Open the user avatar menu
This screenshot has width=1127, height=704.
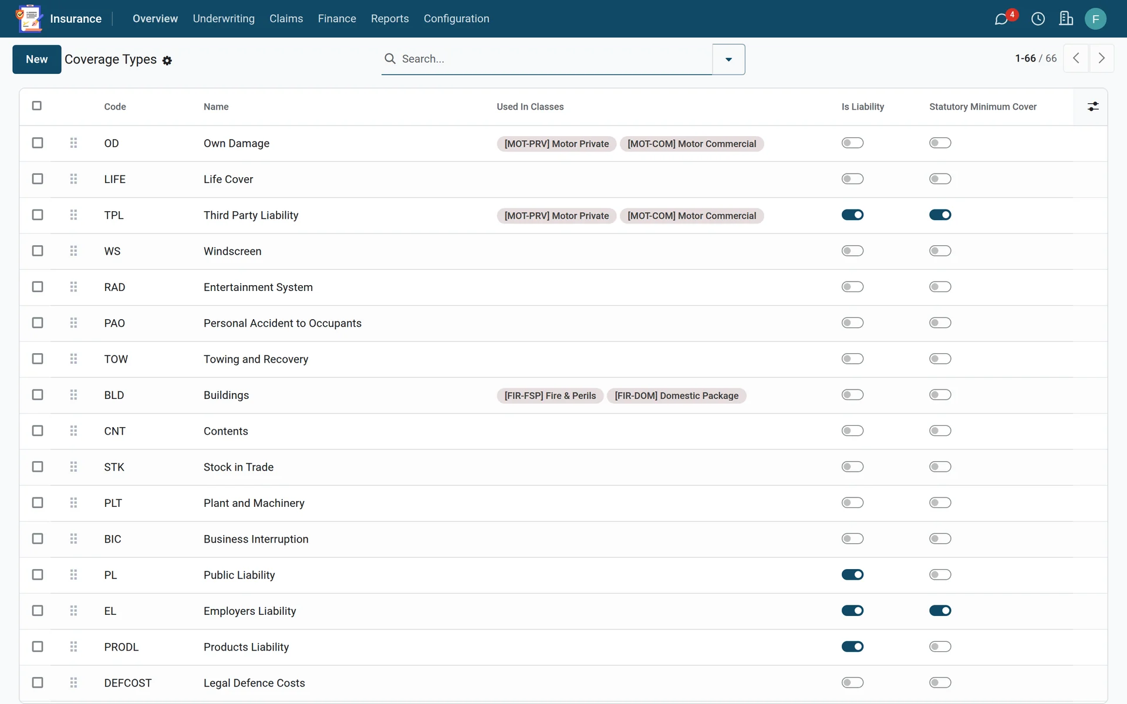[1095, 19]
